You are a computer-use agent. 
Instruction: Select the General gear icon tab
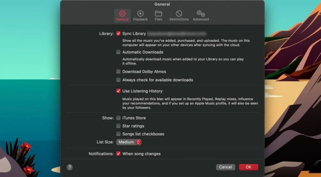tap(122, 16)
